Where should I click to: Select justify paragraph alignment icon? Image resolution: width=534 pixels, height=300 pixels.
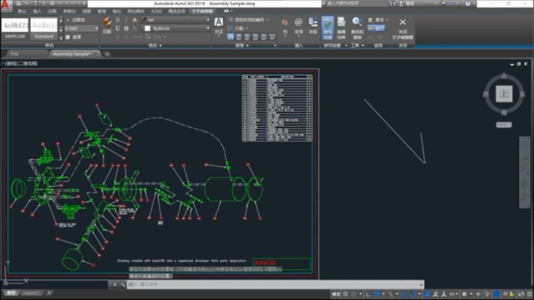[264, 36]
